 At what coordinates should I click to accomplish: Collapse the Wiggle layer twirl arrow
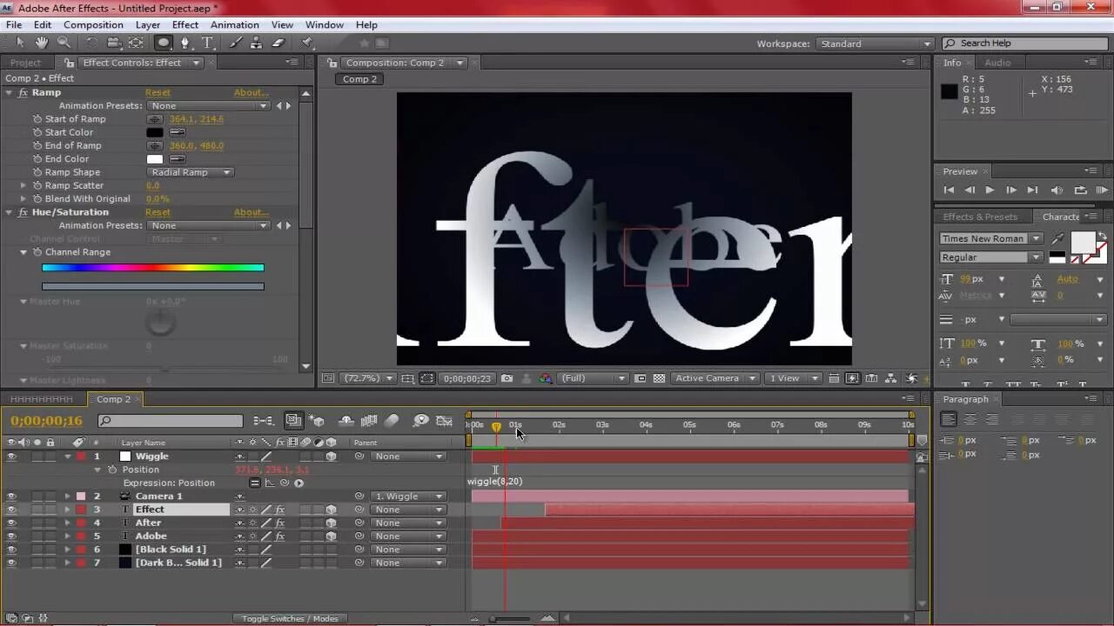click(x=68, y=456)
